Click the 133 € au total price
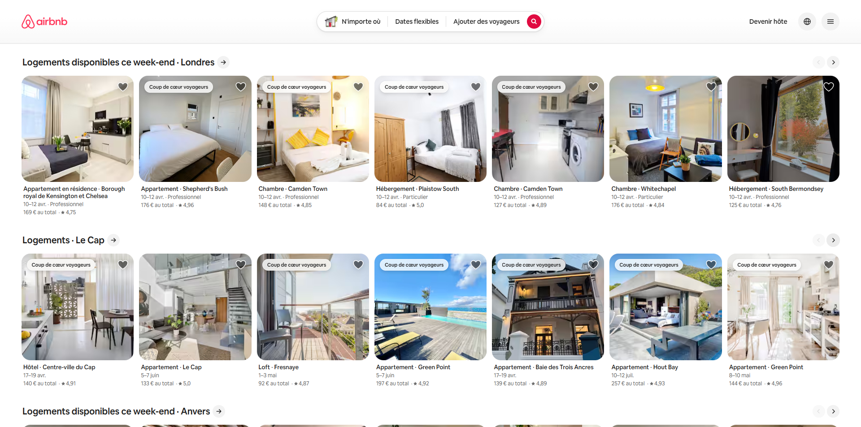861x427 pixels. 157,384
